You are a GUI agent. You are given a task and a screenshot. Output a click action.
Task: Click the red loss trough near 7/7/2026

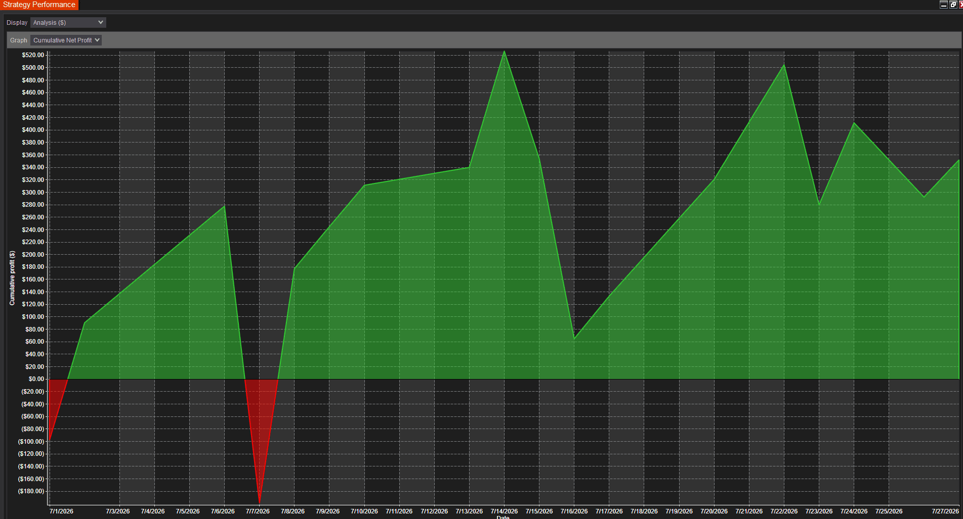click(260, 502)
